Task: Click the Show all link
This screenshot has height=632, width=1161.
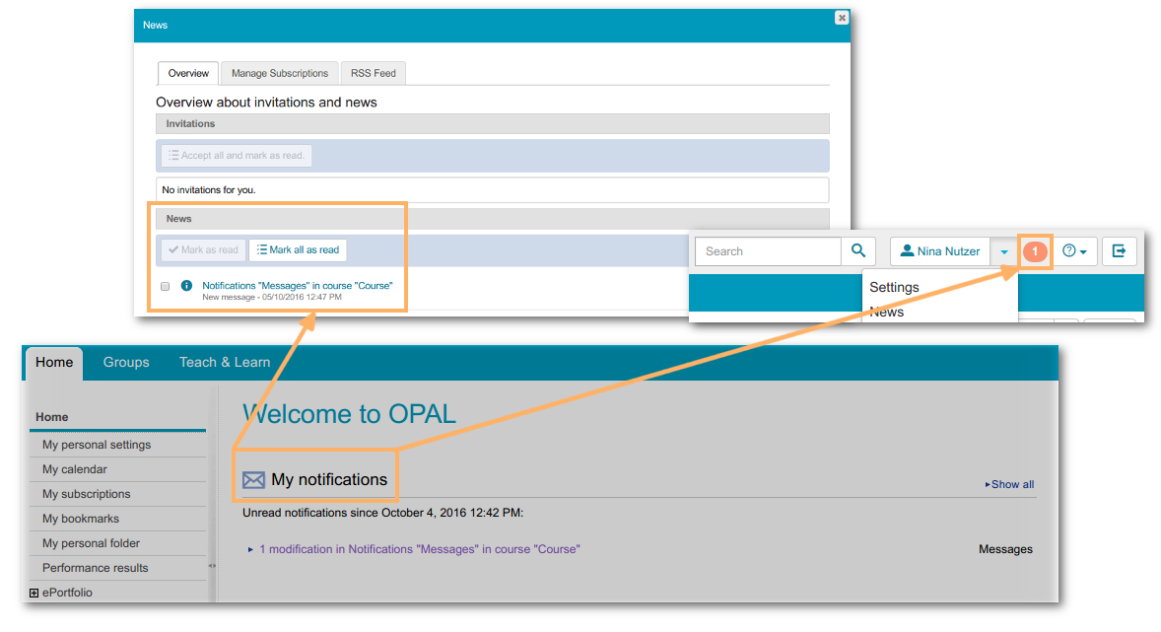Action: coord(1010,484)
